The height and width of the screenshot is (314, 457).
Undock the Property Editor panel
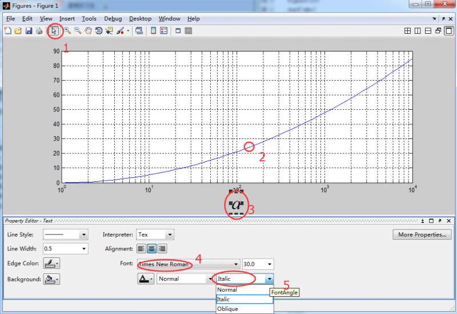440,221
